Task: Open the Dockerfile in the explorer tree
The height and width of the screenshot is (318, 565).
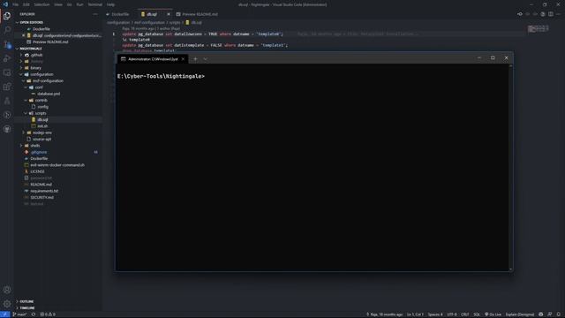Action: [x=39, y=159]
